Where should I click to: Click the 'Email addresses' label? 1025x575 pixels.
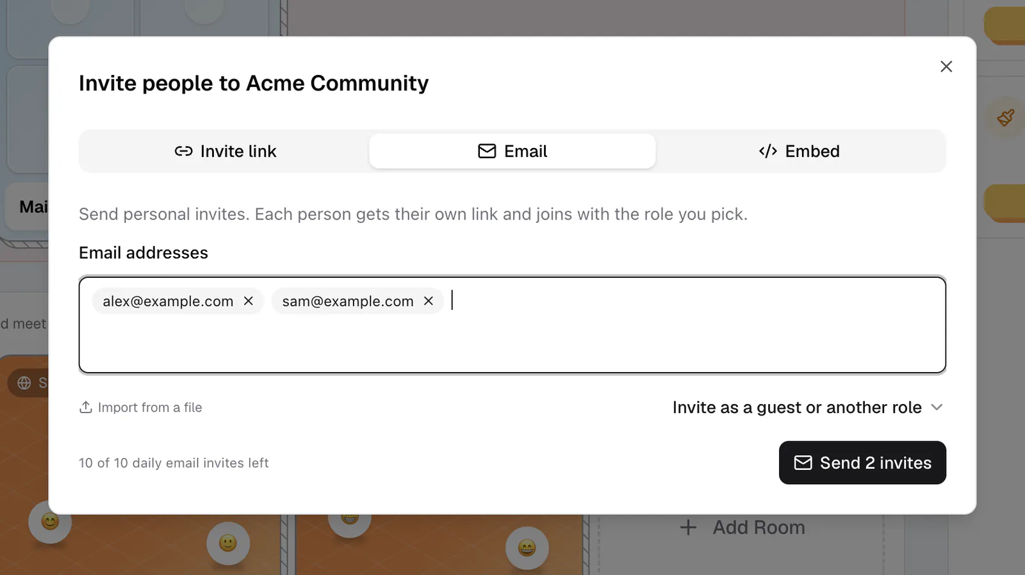pos(143,253)
